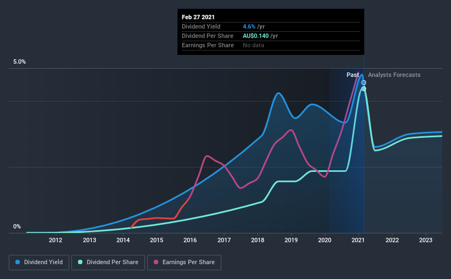Image resolution: width=451 pixels, height=279 pixels.
Task: Click the teal Dividend Per Share data point marker
Action: (364, 88)
